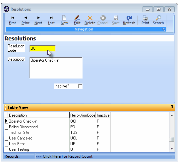This screenshot has width=178, height=162.
Task: Sort by the ResolutionCode column header
Action: [83, 115]
